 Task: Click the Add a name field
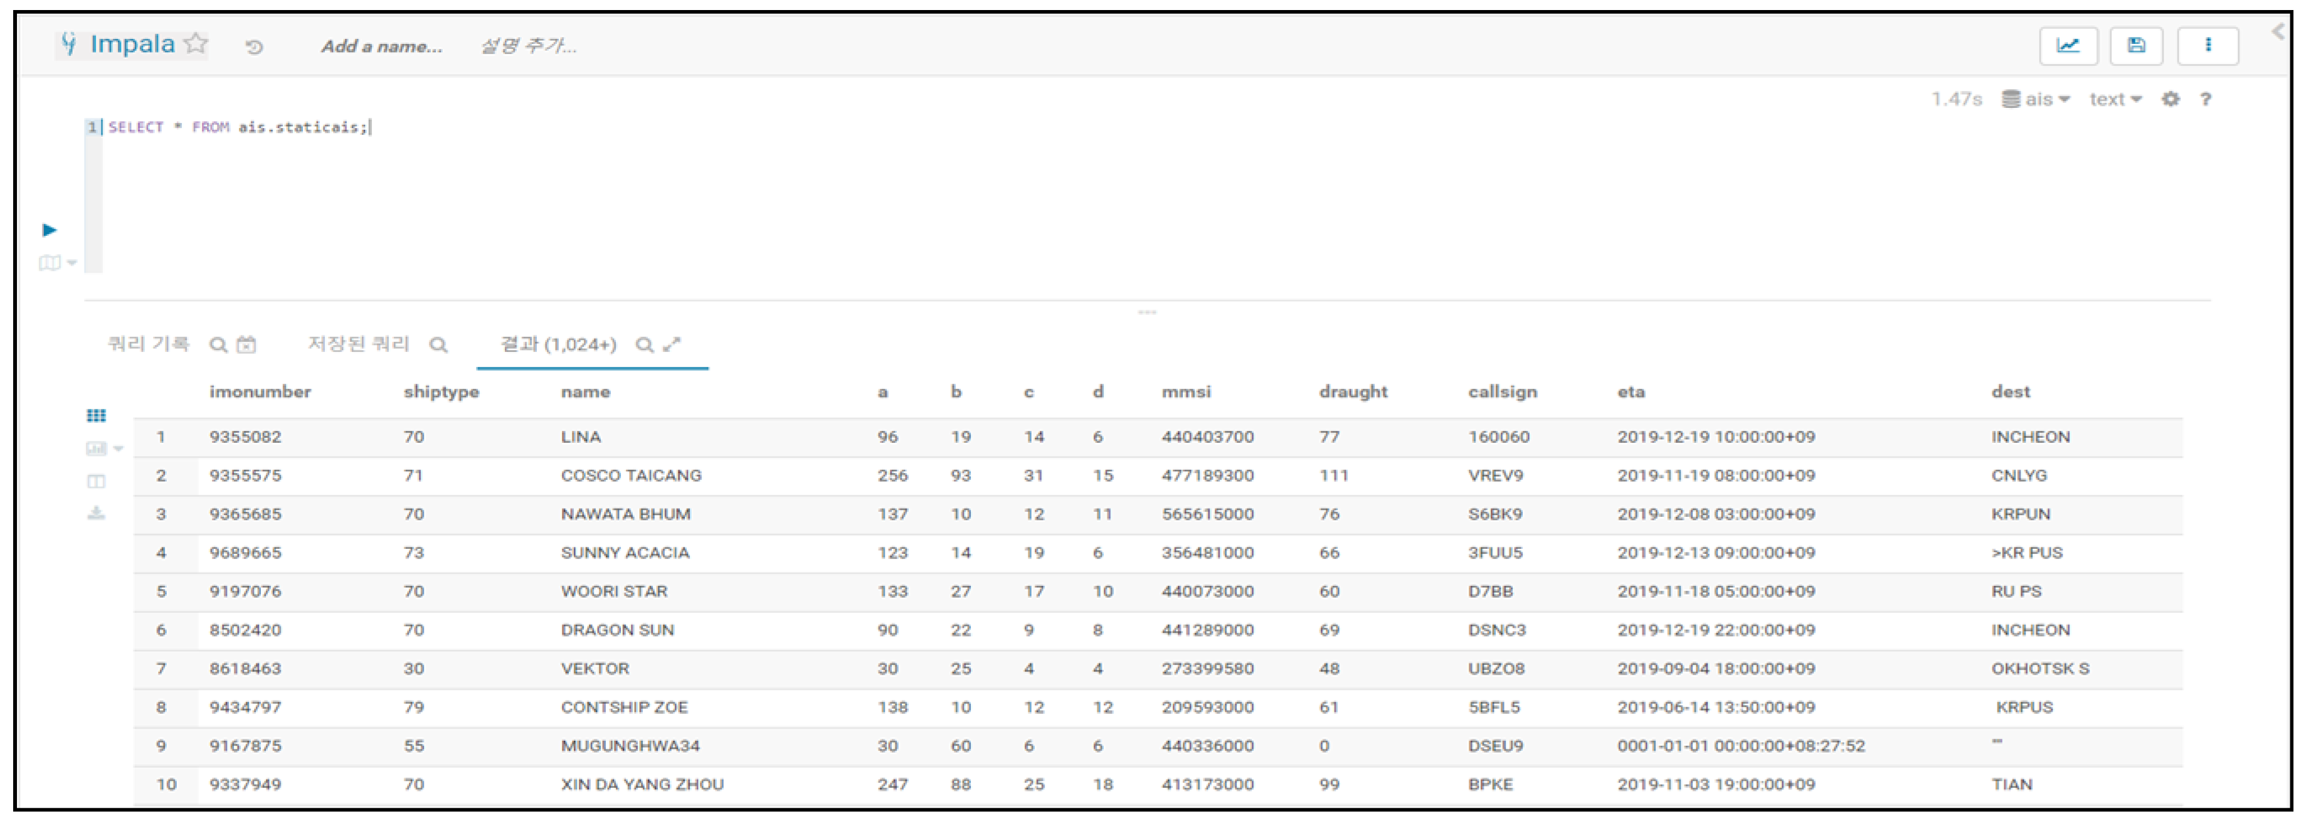click(x=381, y=46)
